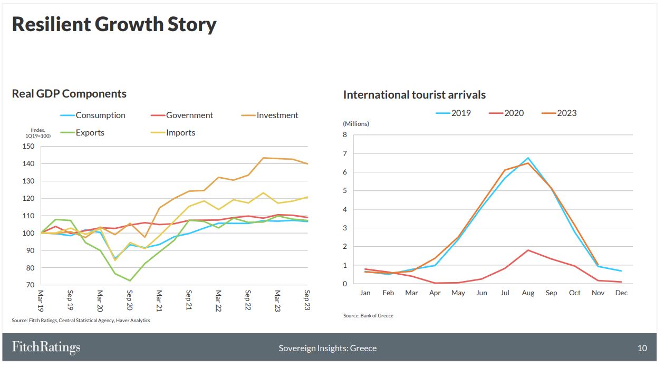The image size is (665, 368).
Task: Click the Nov month label
Action: (598, 293)
